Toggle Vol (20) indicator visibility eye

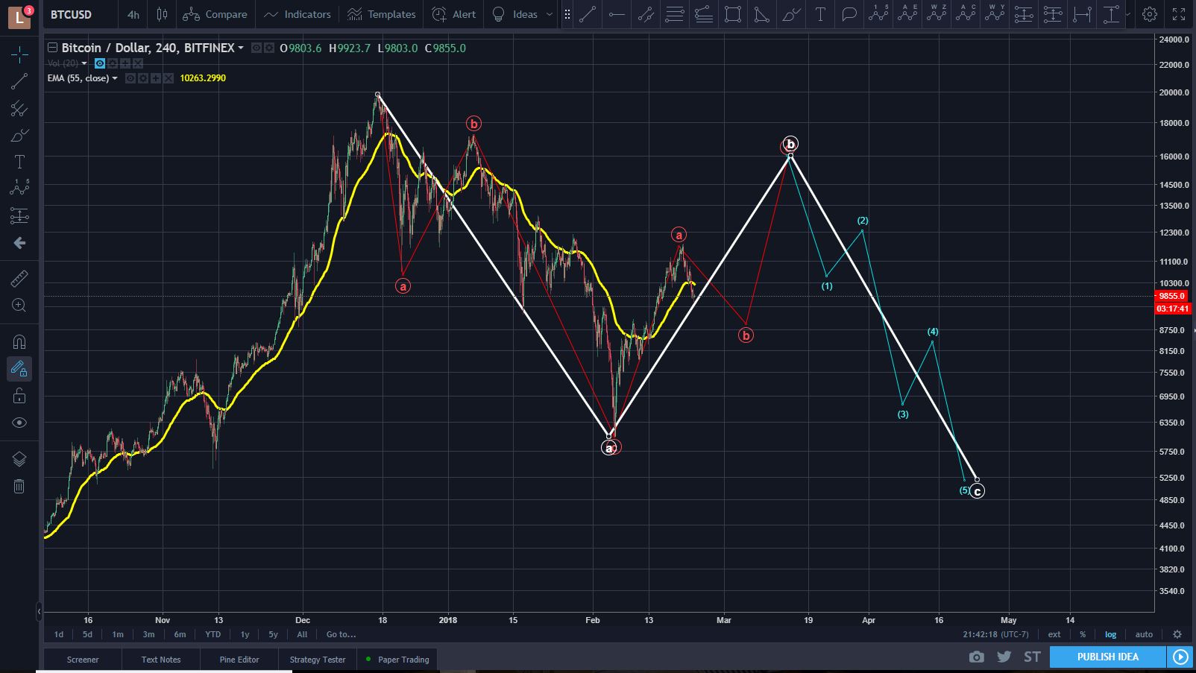[100, 63]
